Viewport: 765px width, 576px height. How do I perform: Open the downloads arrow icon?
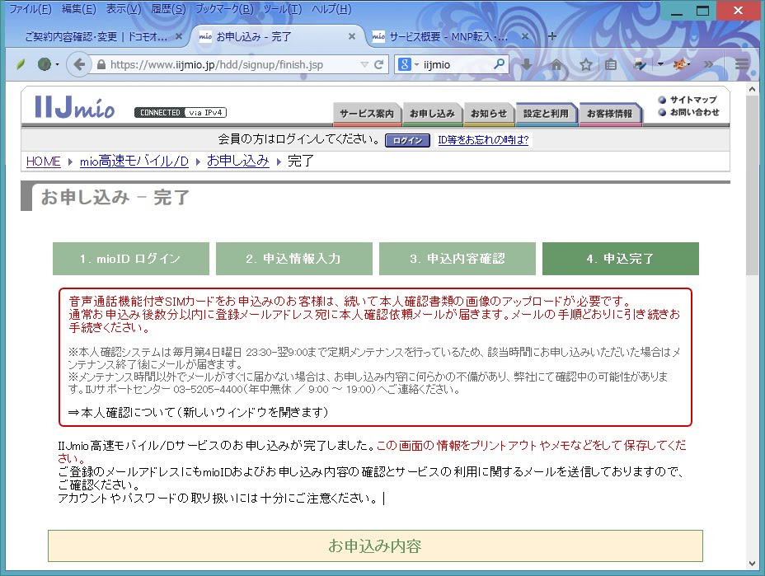[527, 64]
